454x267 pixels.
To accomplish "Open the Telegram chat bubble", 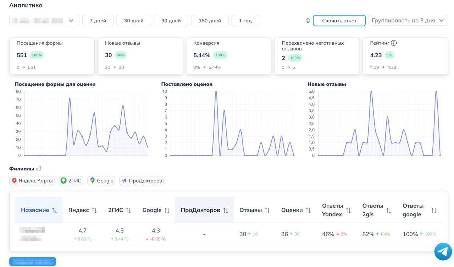I will pos(443,252).
